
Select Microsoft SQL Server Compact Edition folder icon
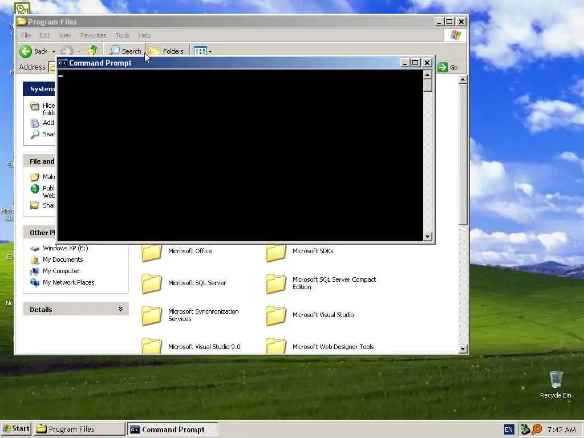tap(276, 283)
